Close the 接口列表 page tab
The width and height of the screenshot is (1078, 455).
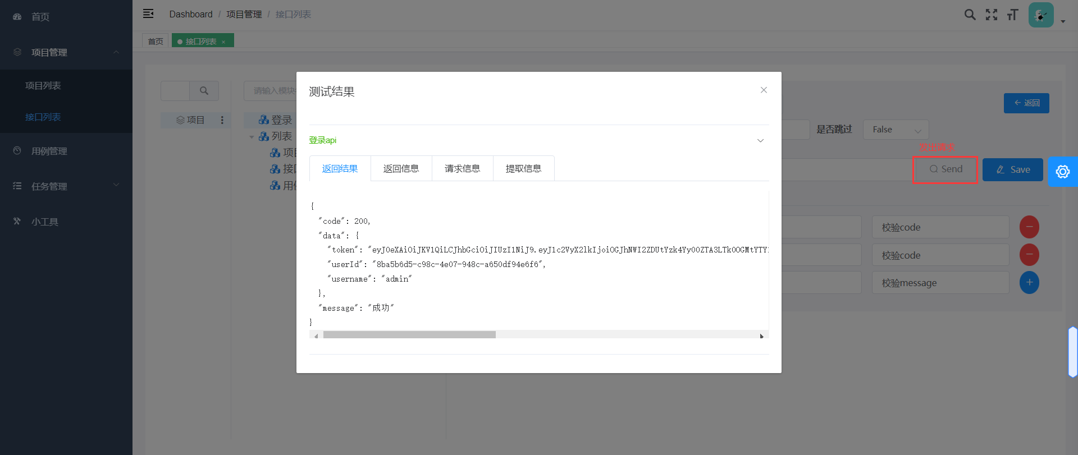(x=223, y=42)
